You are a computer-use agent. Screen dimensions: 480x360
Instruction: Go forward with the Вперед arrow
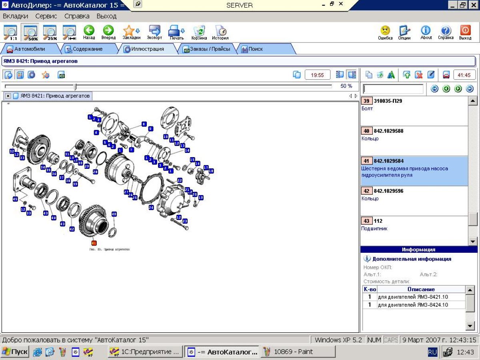pyautogui.click(x=108, y=32)
